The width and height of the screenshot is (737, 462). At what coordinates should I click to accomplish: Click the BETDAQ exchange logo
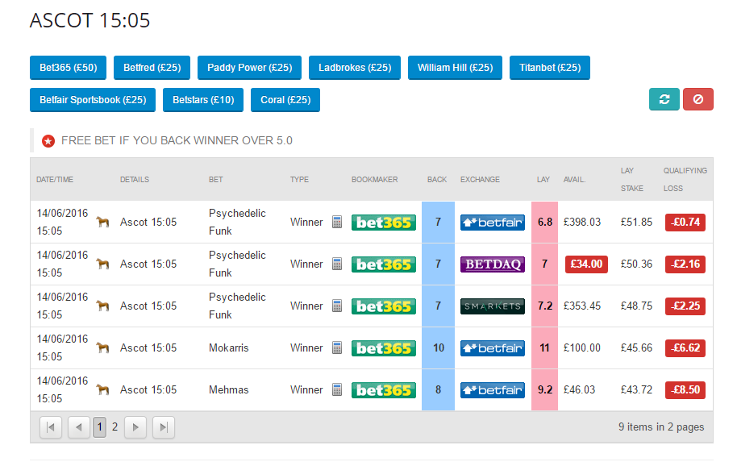tap(492, 264)
